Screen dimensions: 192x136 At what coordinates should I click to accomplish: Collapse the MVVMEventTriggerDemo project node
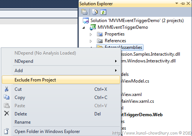[x=84, y=28]
